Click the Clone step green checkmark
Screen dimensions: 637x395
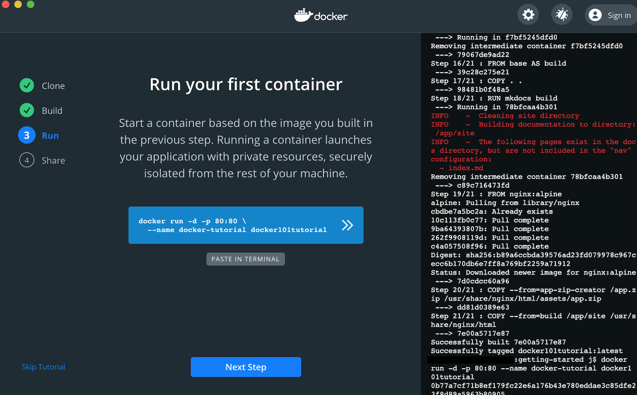[x=27, y=85]
